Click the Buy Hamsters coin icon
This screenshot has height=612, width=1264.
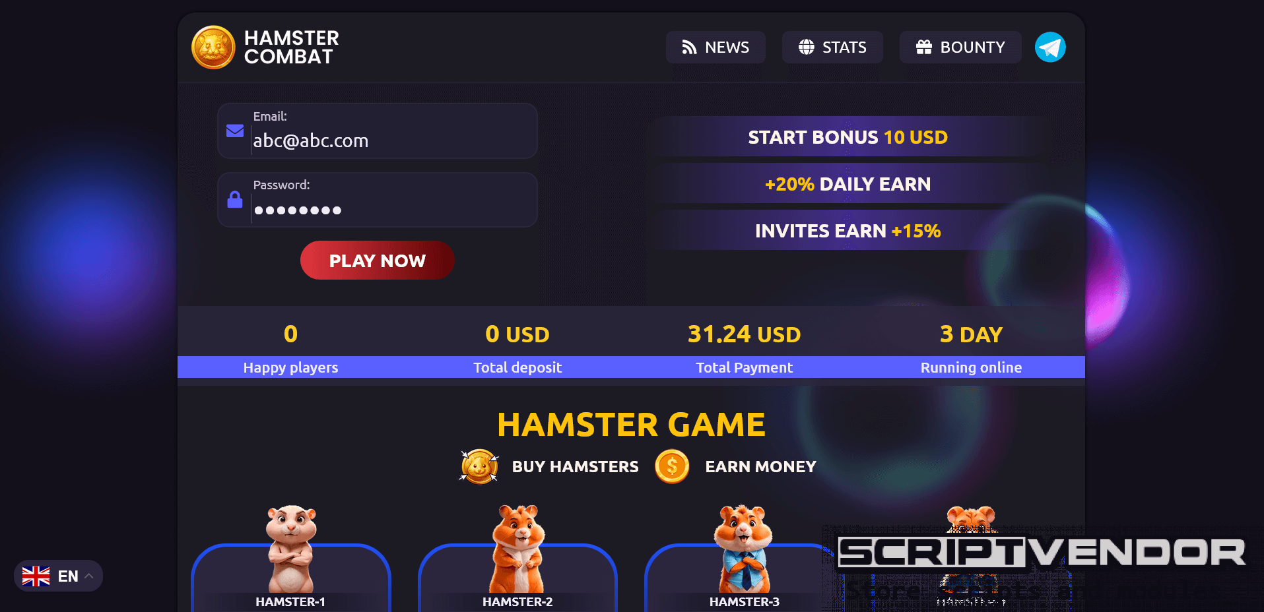[479, 466]
